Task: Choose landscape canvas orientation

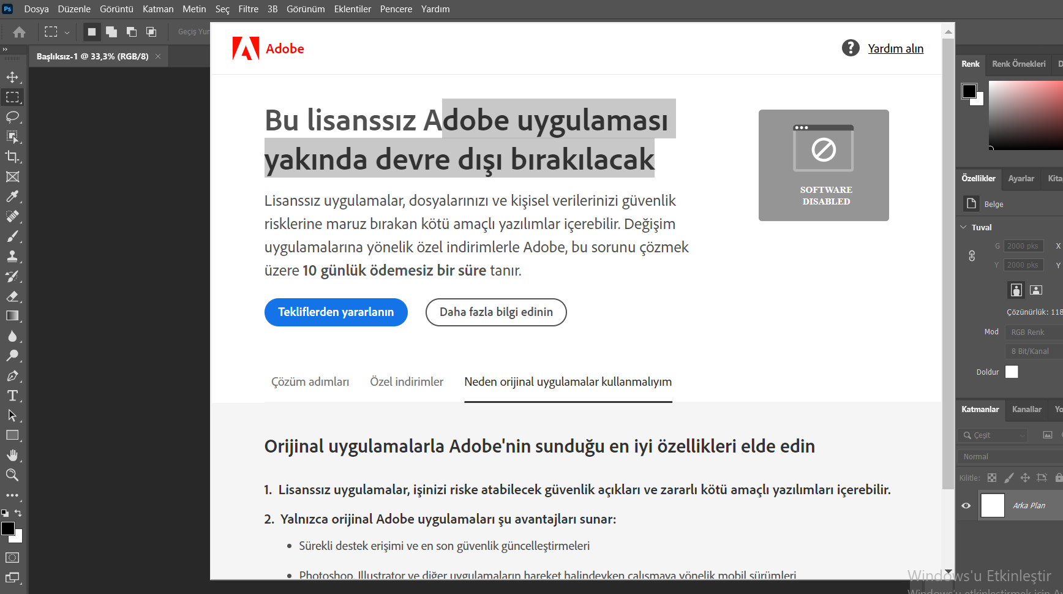Action: point(1036,290)
